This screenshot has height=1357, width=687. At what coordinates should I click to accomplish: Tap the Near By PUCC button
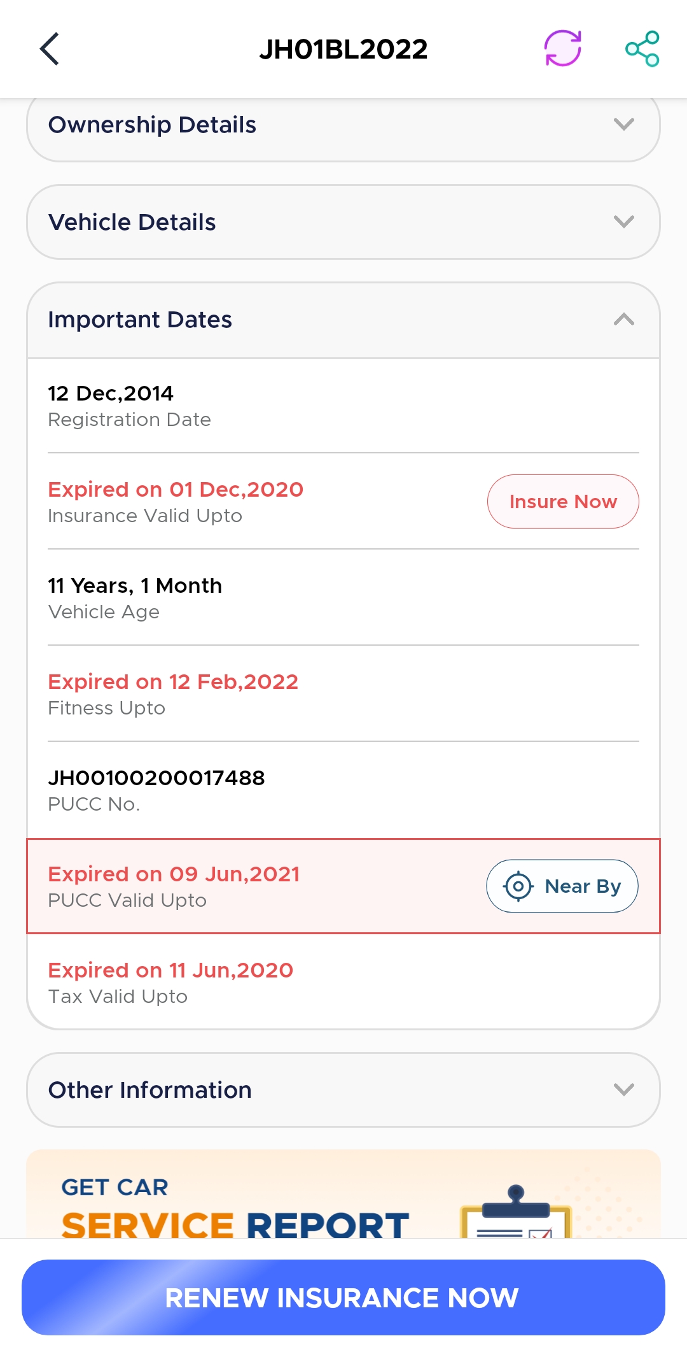[x=562, y=886]
